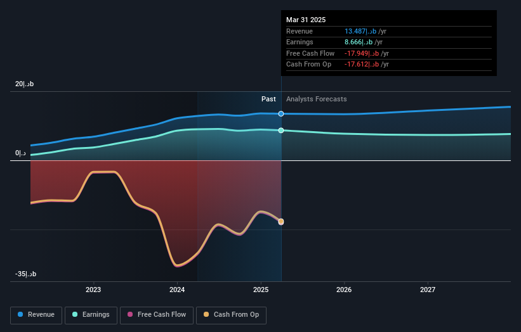The image size is (521, 332).
Task: Select the Cash From Op data point marker
Action: click(281, 221)
